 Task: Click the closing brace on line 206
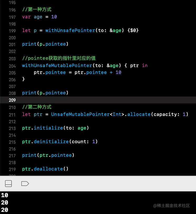coord(23,79)
